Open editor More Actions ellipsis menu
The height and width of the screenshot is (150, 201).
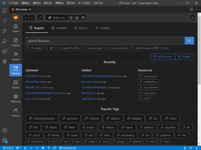pos(197,9)
